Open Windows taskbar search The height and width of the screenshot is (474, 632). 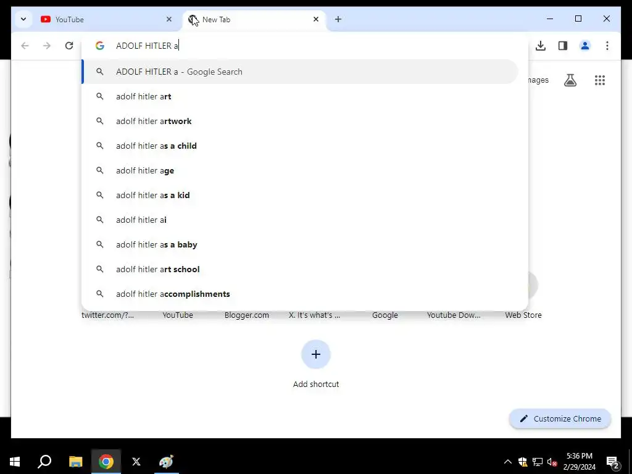coord(44,462)
